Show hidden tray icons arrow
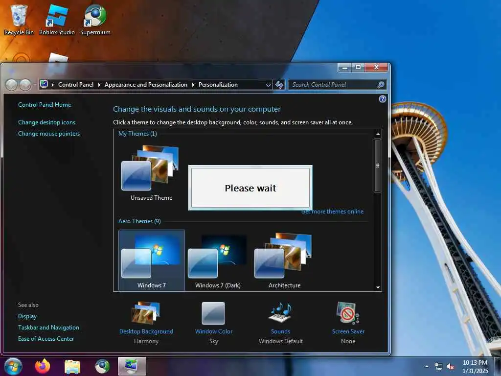Viewport: 501px width, 376px height. (x=427, y=366)
